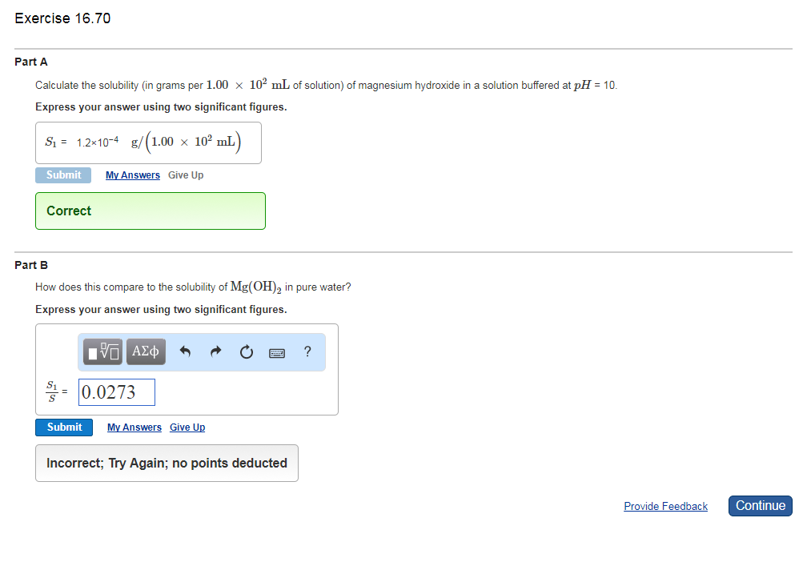Reset the answer using the circular reset icon
The width and height of the screenshot is (811, 562).
tap(246, 351)
